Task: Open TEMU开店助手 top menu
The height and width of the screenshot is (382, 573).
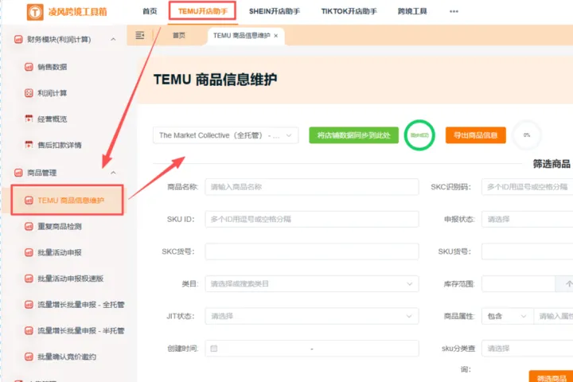Action: coord(203,11)
